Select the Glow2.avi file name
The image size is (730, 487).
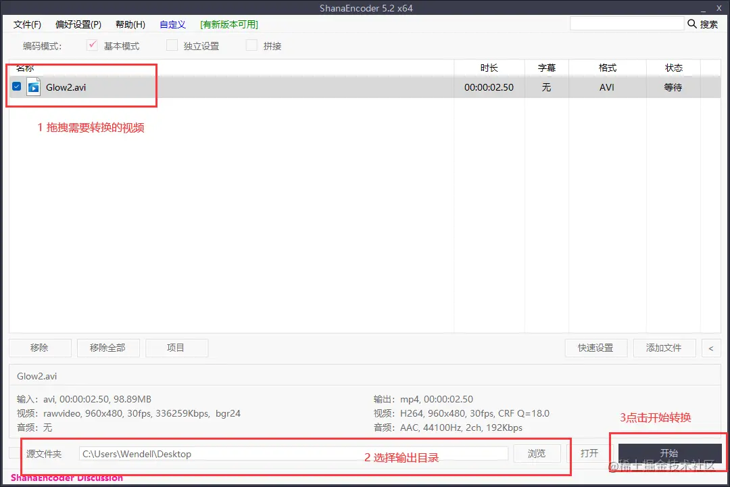[x=66, y=87]
